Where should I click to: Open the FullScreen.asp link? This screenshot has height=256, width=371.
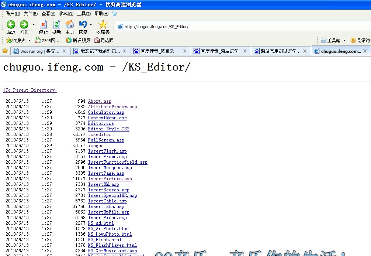(106, 140)
